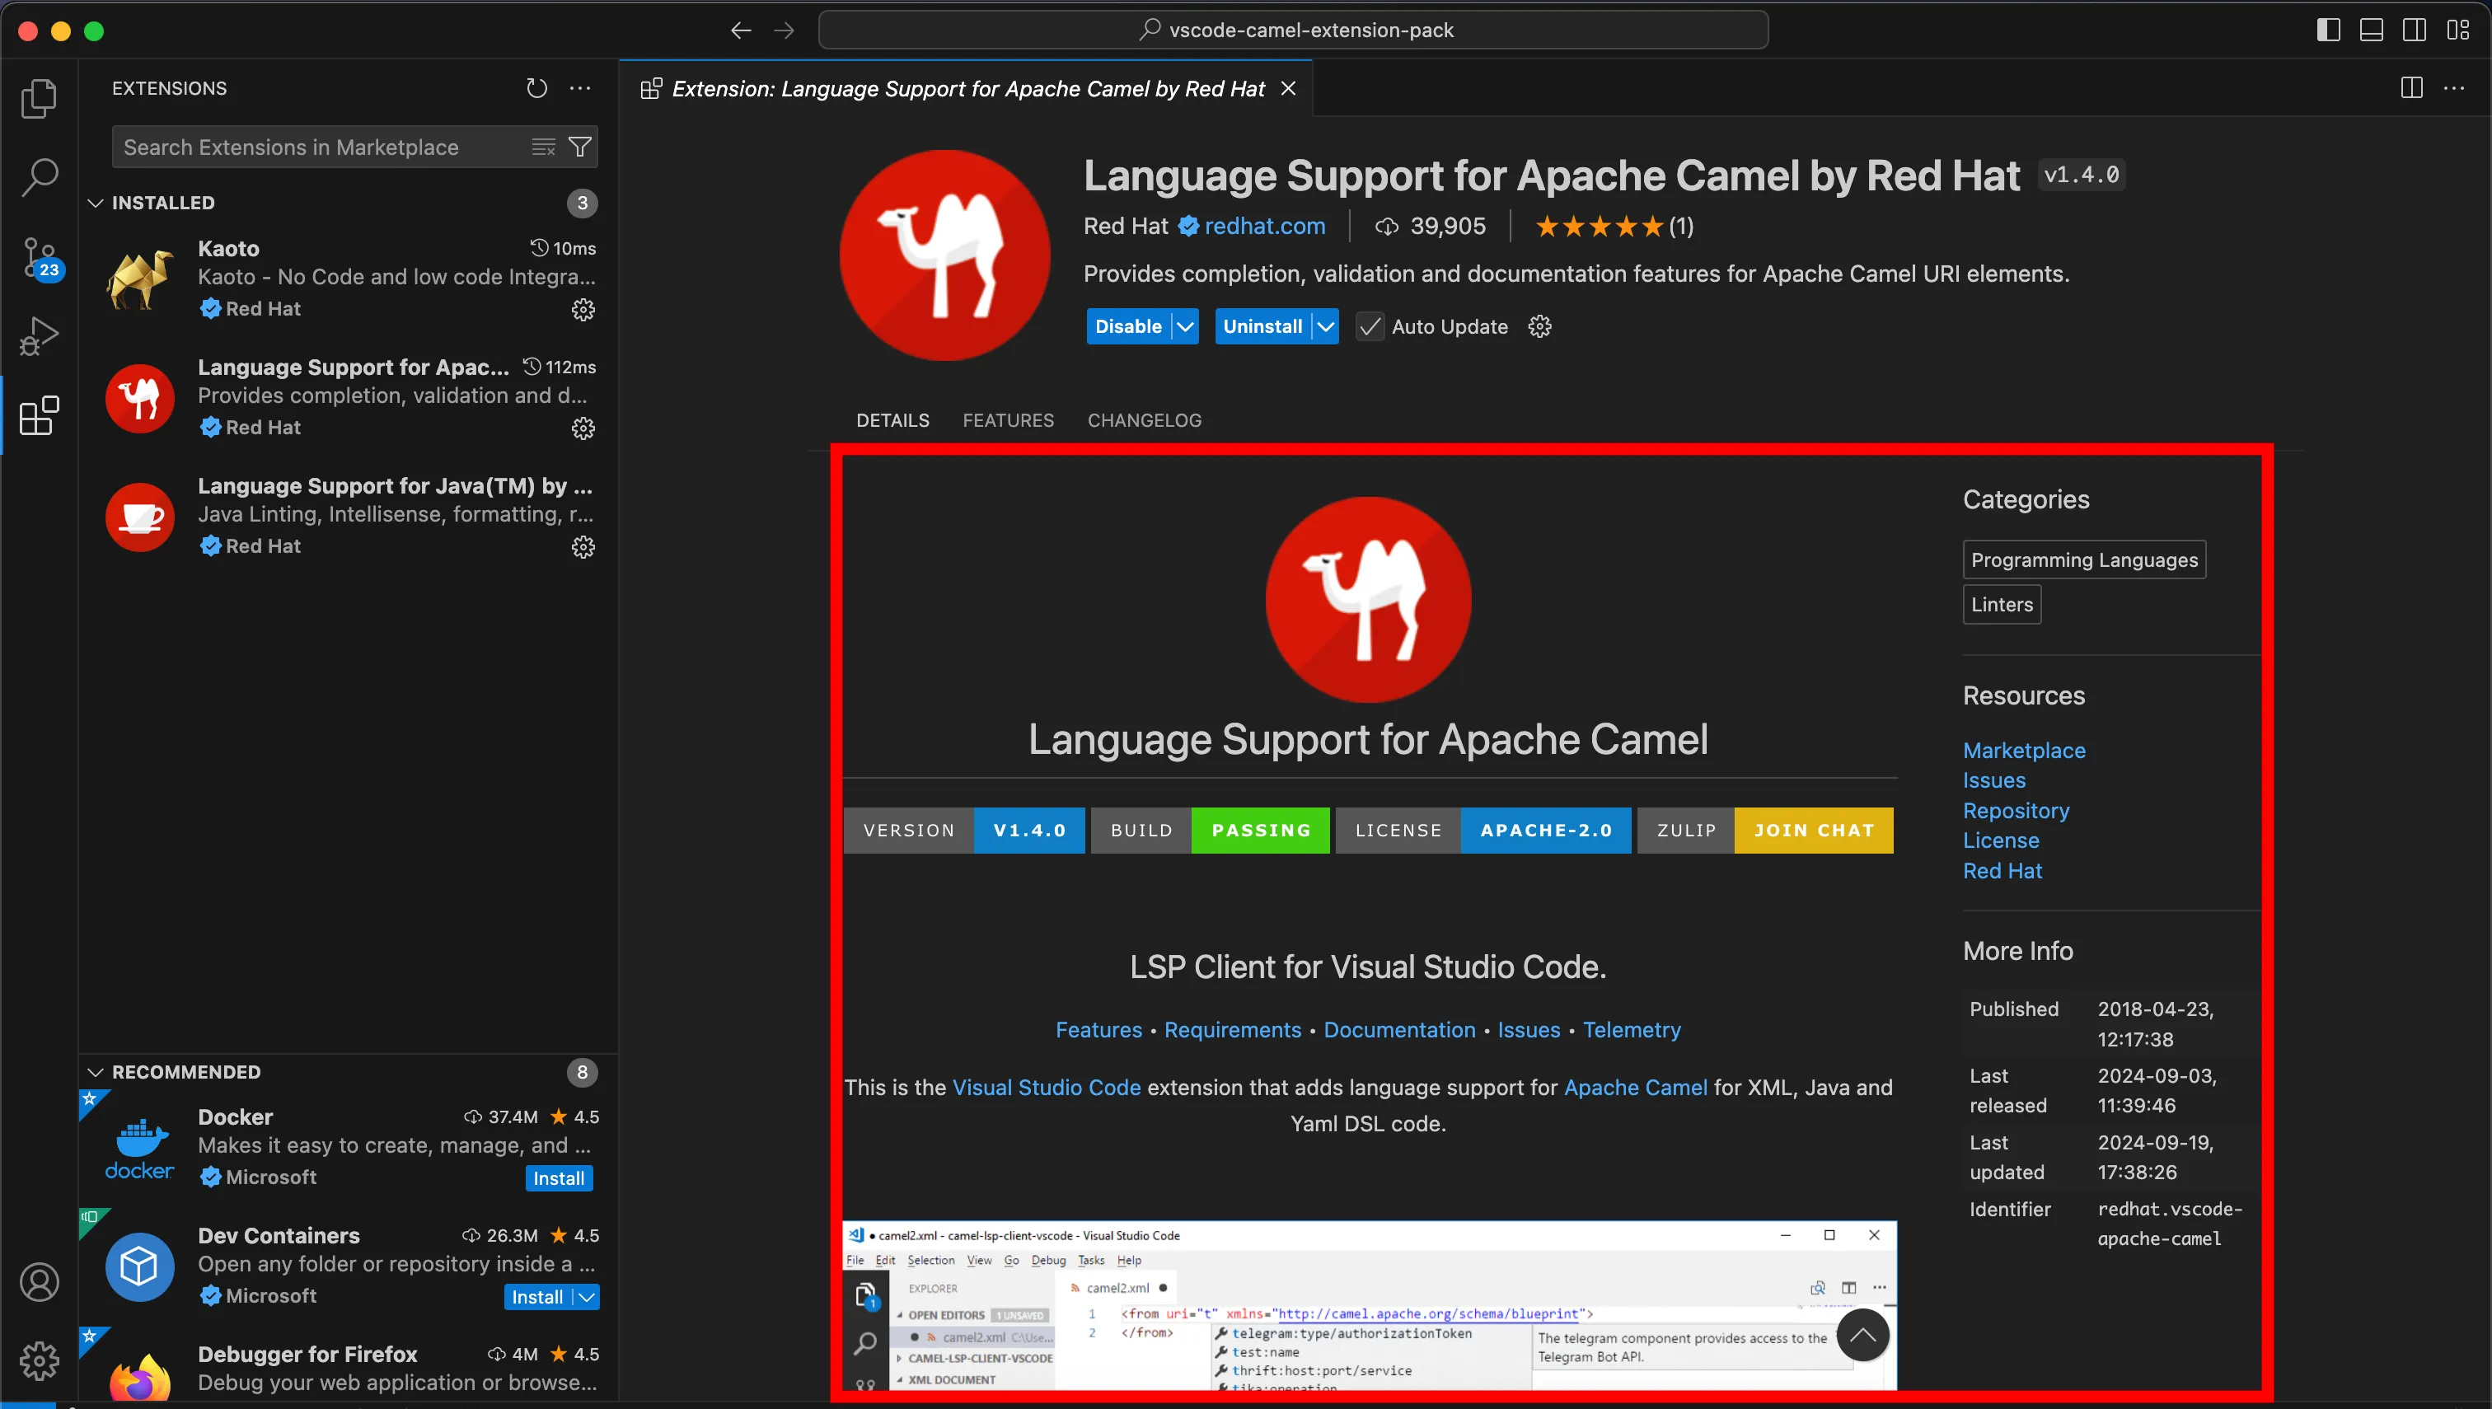Go back with the navigation arrow
This screenshot has width=2492, height=1409.
(740, 31)
